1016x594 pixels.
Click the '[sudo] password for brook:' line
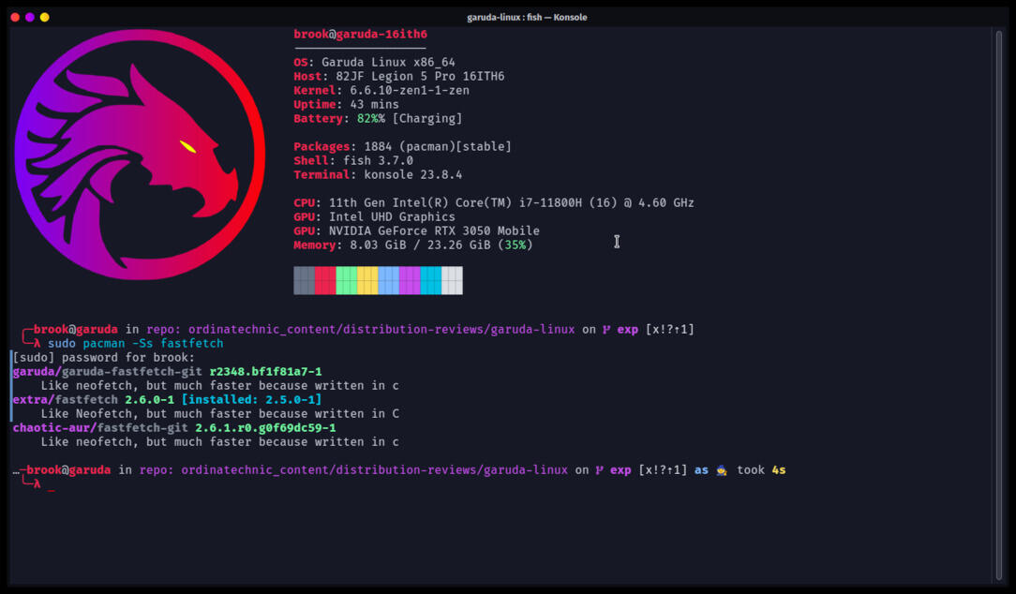[104, 358]
